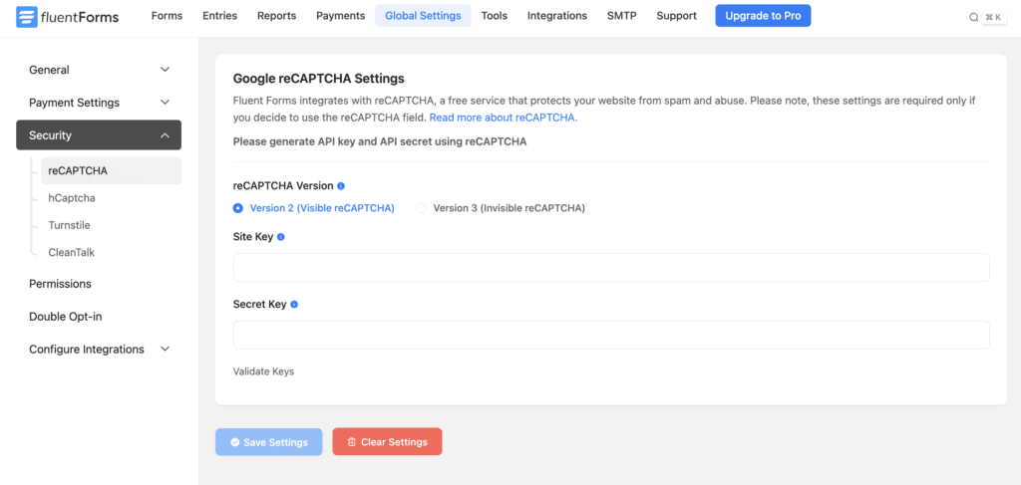The height and width of the screenshot is (485, 1021).
Task: Click the Secret Key input field
Action: [x=611, y=335]
